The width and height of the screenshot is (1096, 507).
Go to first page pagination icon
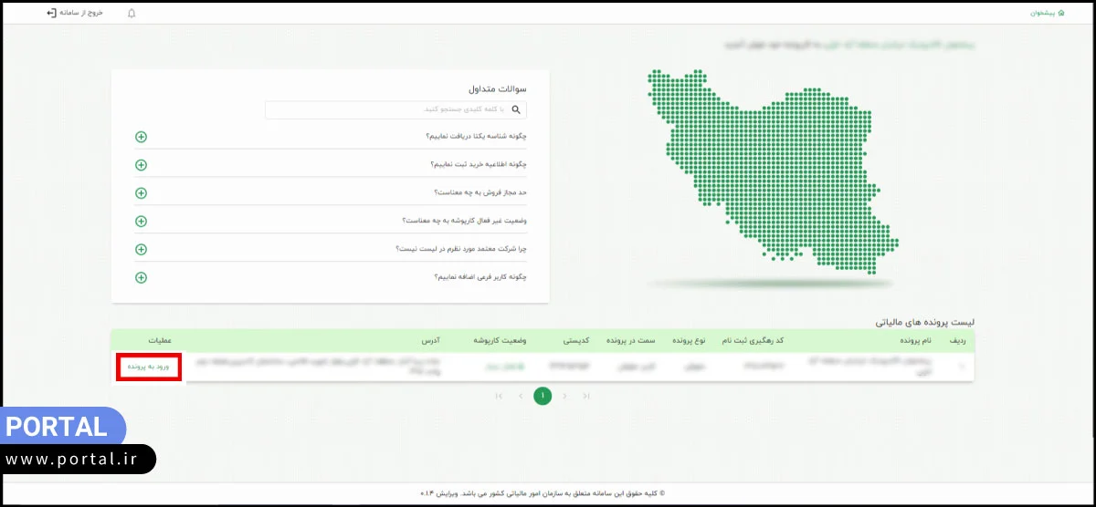click(499, 396)
